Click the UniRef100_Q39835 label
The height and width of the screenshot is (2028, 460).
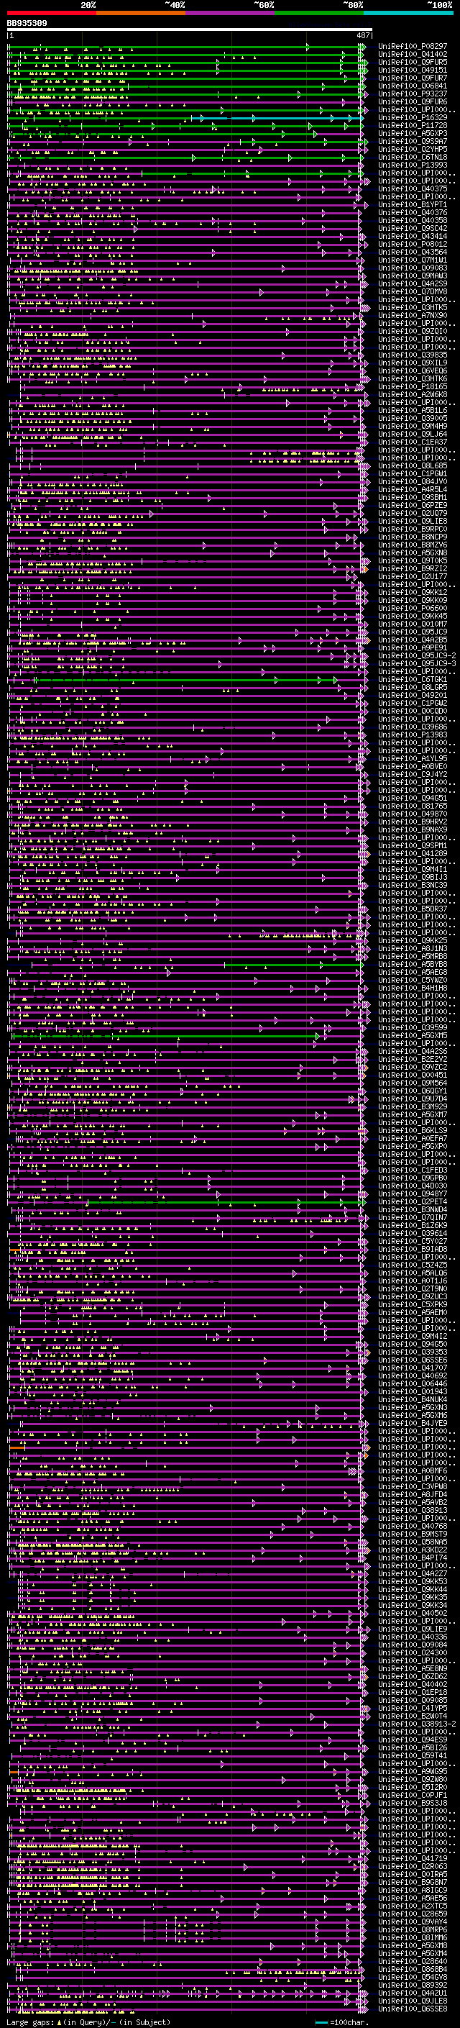click(x=412, y=355)
